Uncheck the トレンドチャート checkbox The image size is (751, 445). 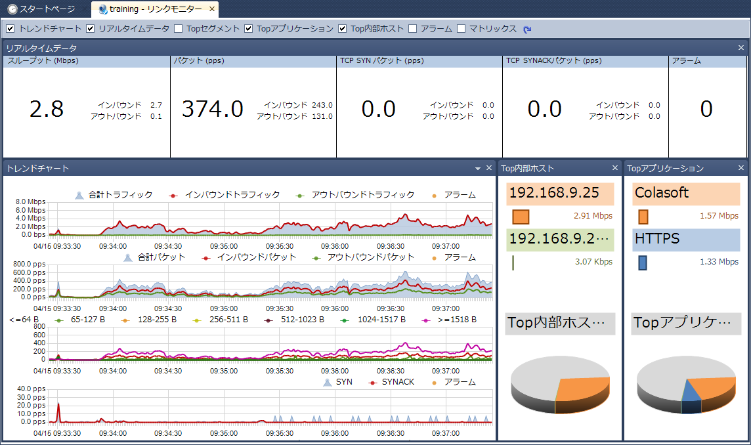coord(11,29)
